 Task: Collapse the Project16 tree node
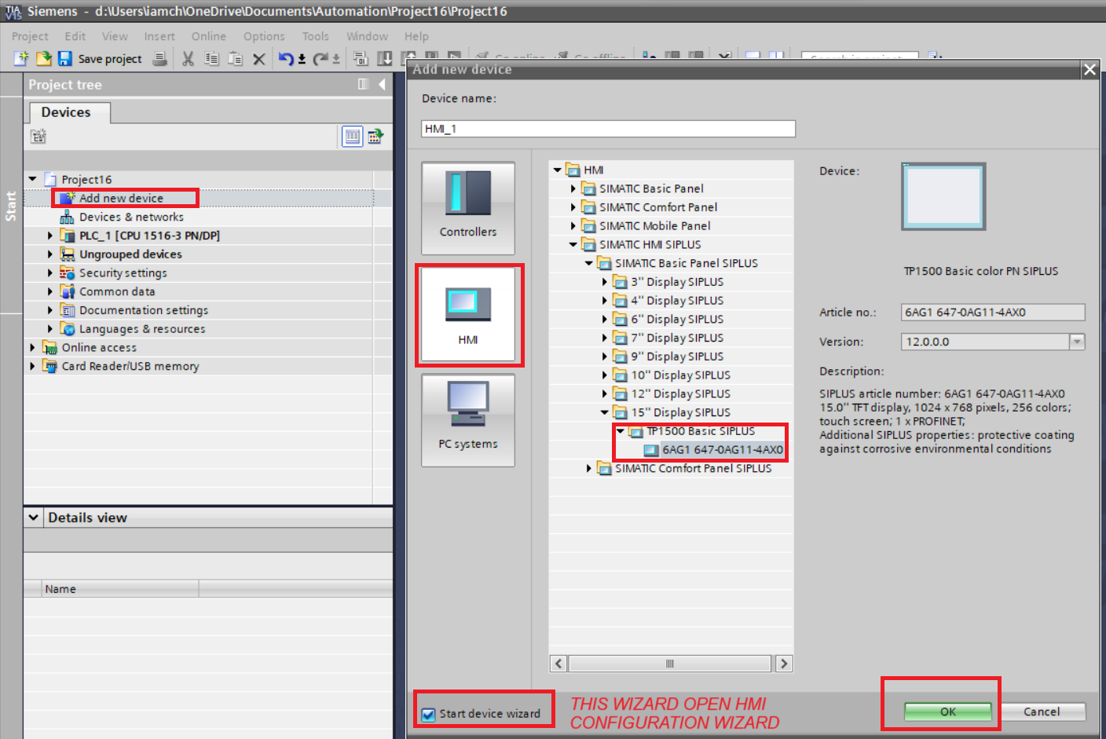pos(33,179)
